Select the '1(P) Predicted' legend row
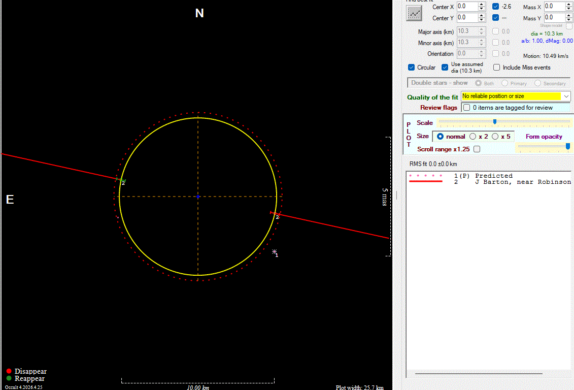Image resolution: width=574 pixels, height=390 pixels. (489, 176)
